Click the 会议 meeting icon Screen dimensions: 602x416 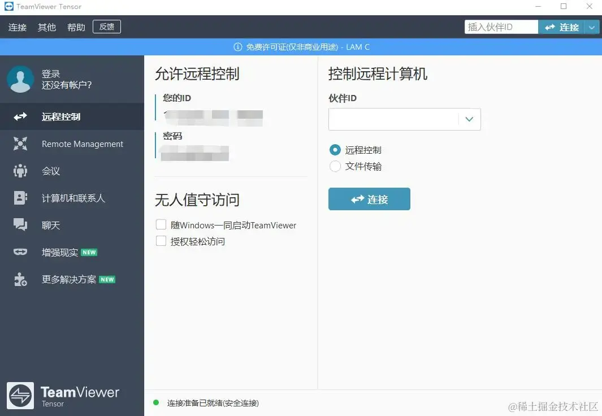[20, 171]
